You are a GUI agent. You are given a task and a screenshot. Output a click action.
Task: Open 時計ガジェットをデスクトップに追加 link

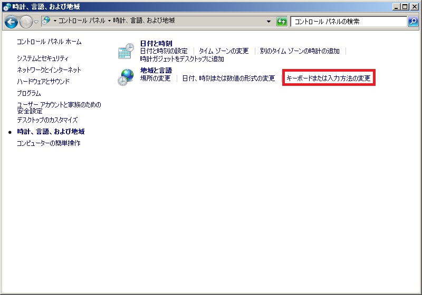point(182,59)
